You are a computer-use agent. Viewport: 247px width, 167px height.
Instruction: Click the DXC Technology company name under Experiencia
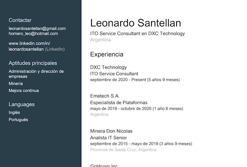click(x=109, y=67)
